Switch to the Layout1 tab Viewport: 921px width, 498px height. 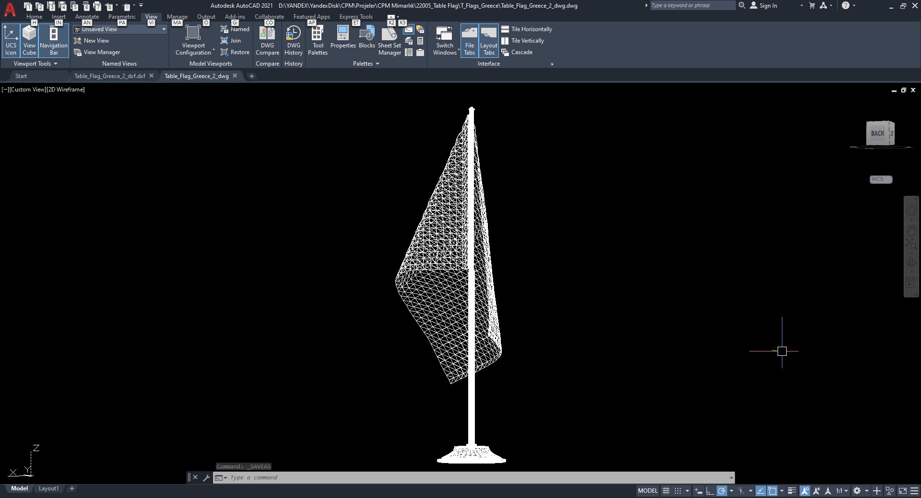[x=48, y=488]
